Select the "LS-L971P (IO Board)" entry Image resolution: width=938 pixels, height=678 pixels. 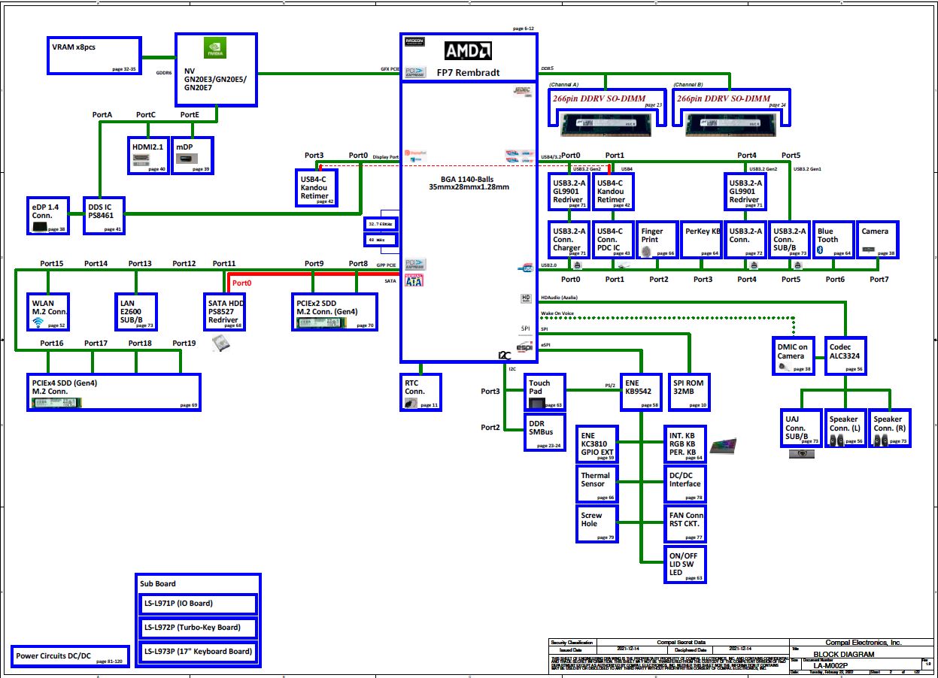coord(199,604)
